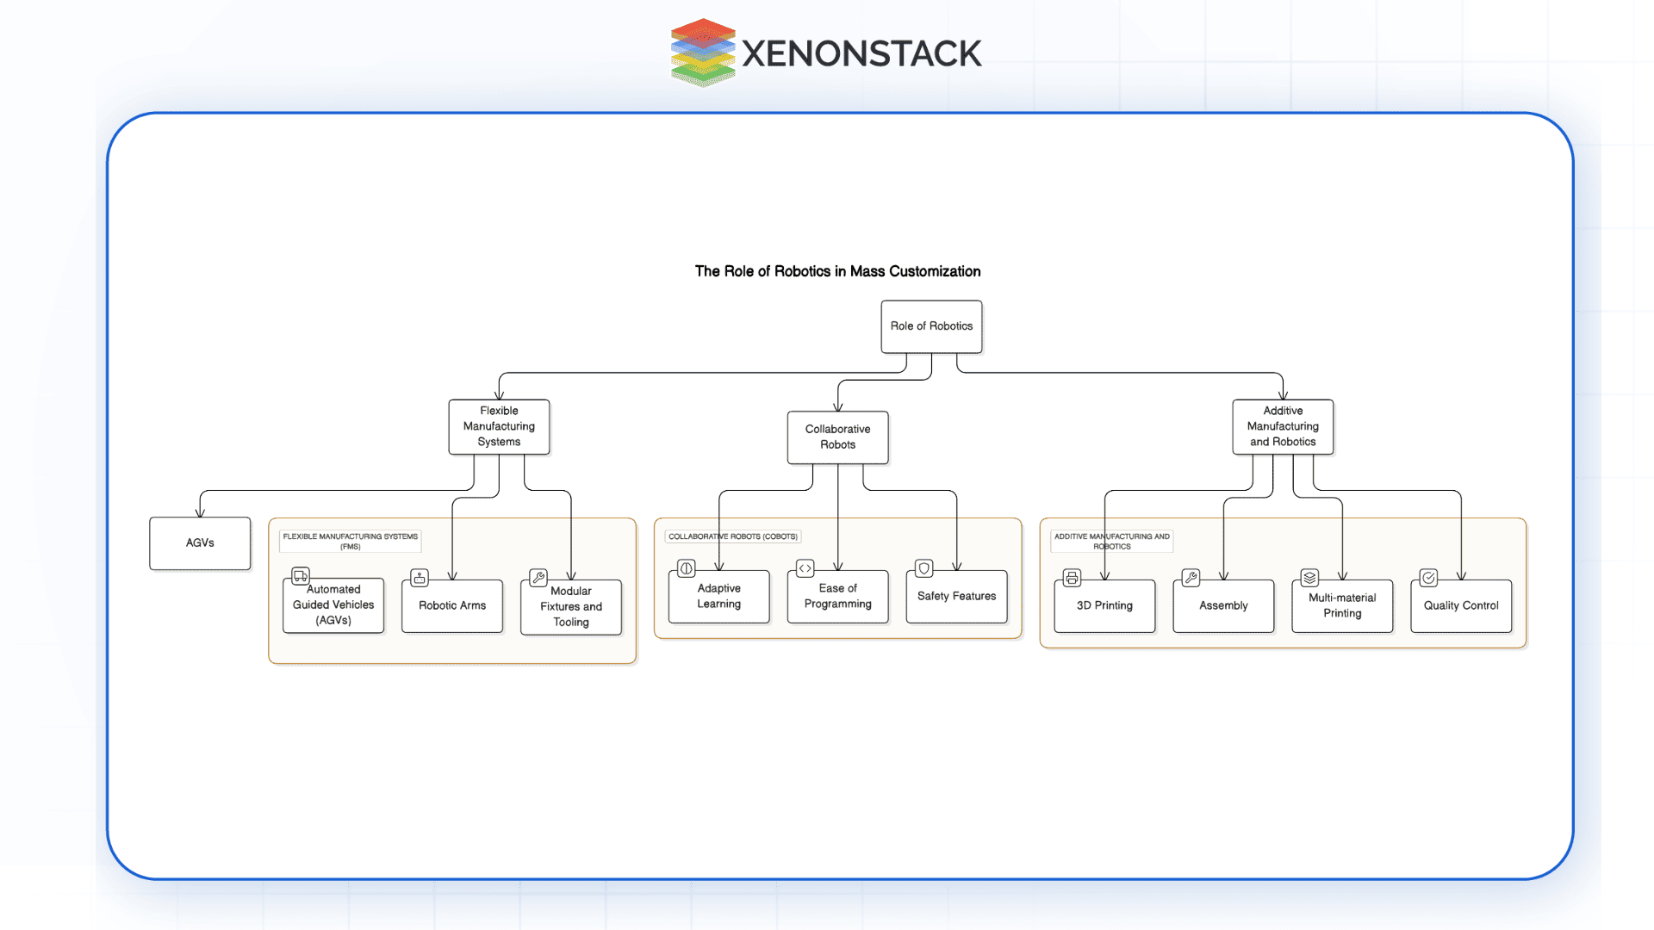Image resolution: width=1654 pixels, height=930 pixels.
Task: Click the 'ADDITIVE MANUFACTURING AND ROBOTICS' group label
Action: [x=1112, y=541]
